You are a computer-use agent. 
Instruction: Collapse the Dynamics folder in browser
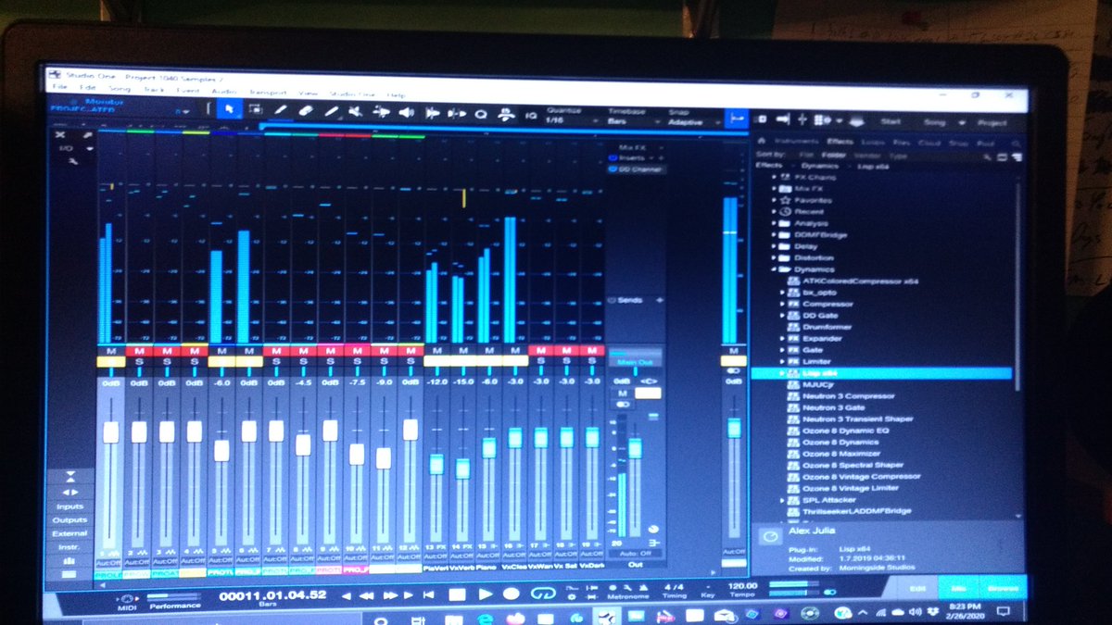[775, 269]
